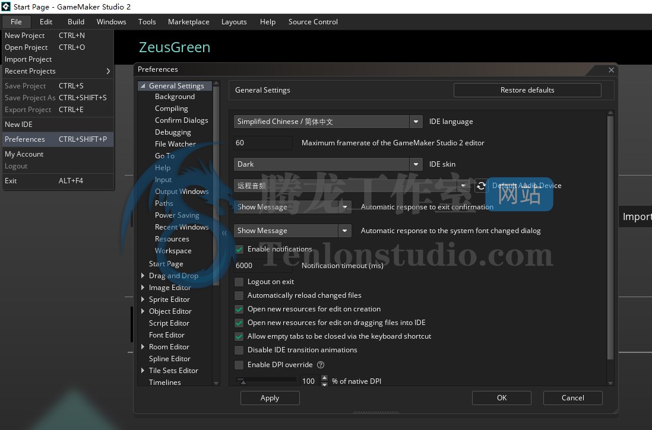Select Confirm Dialogs tree item
Image resolution: width=652 pixels, height=430 pixels.
(x=181, y=120)
